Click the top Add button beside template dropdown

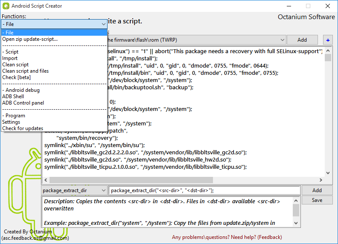302,40
